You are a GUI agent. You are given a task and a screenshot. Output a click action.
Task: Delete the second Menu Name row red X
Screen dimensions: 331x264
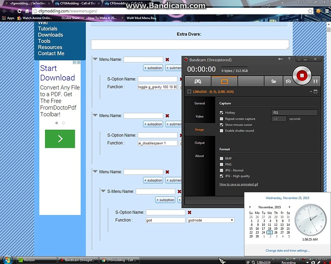point(167,116)
